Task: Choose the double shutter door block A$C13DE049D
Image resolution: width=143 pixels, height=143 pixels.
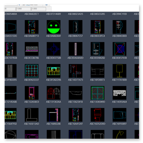Action: click(97, 93)
